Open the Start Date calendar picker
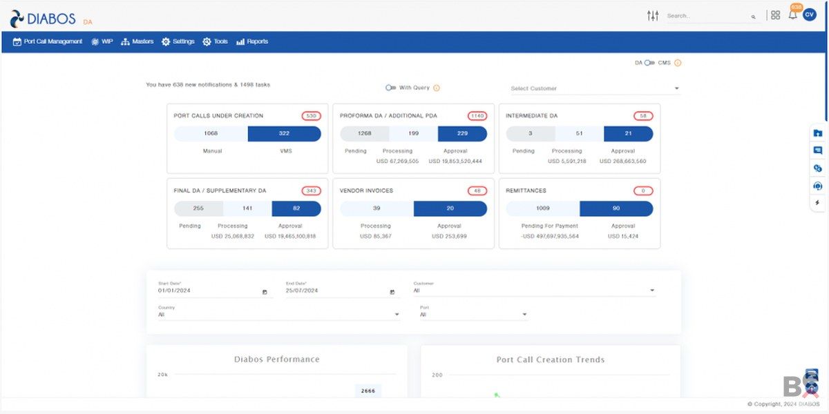 (265, 292)
